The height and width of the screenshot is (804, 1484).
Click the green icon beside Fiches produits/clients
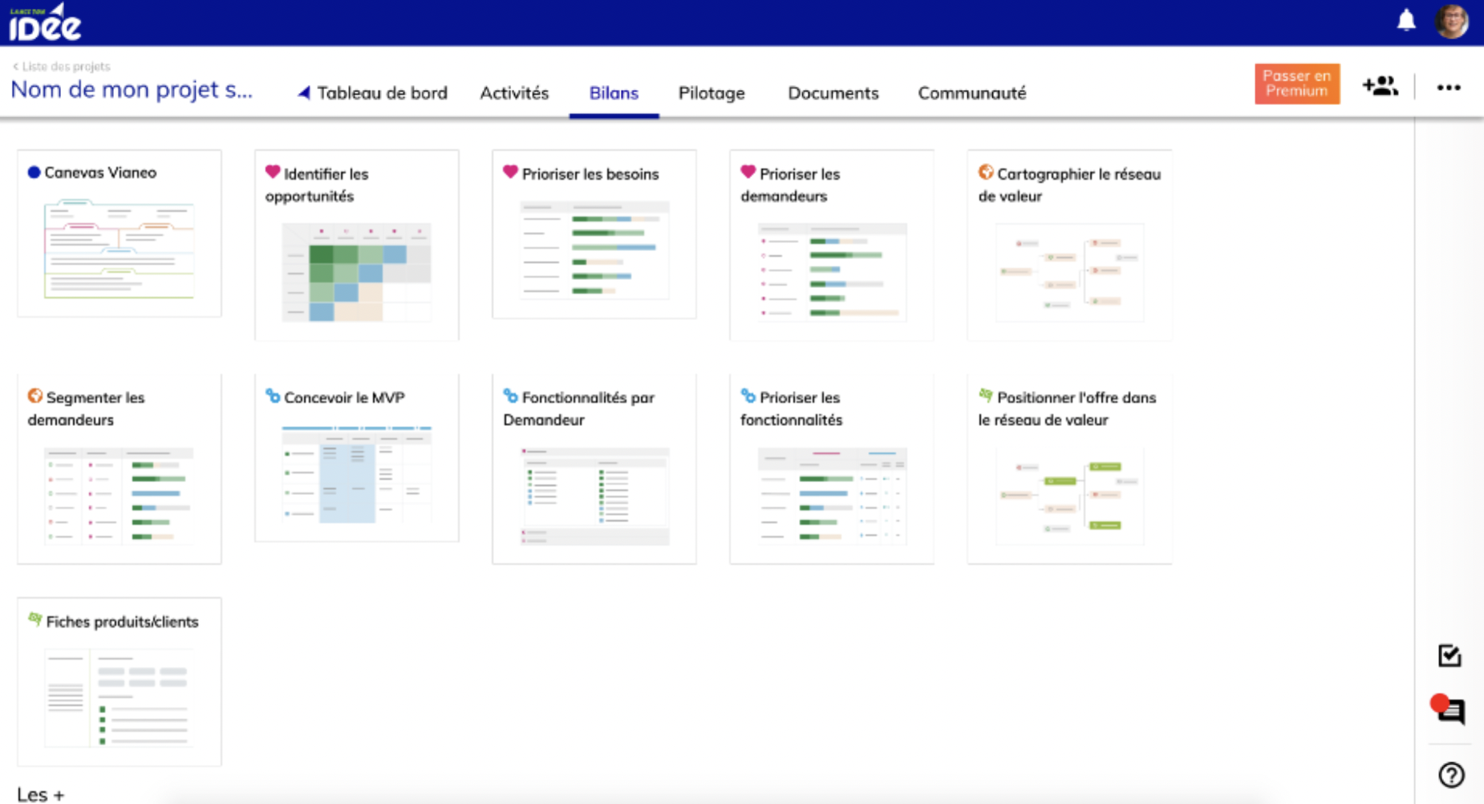pyautogui.click(x=35, y=619)
